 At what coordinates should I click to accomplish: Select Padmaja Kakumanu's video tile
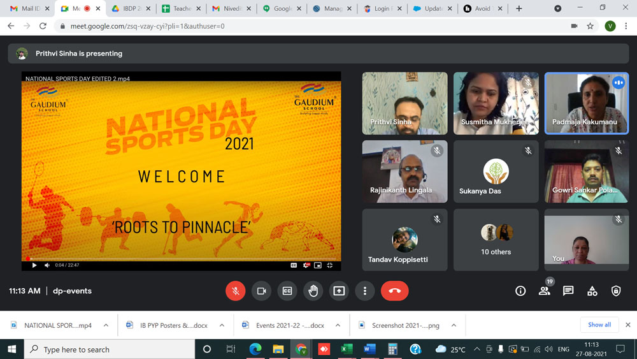click(587, 103)
